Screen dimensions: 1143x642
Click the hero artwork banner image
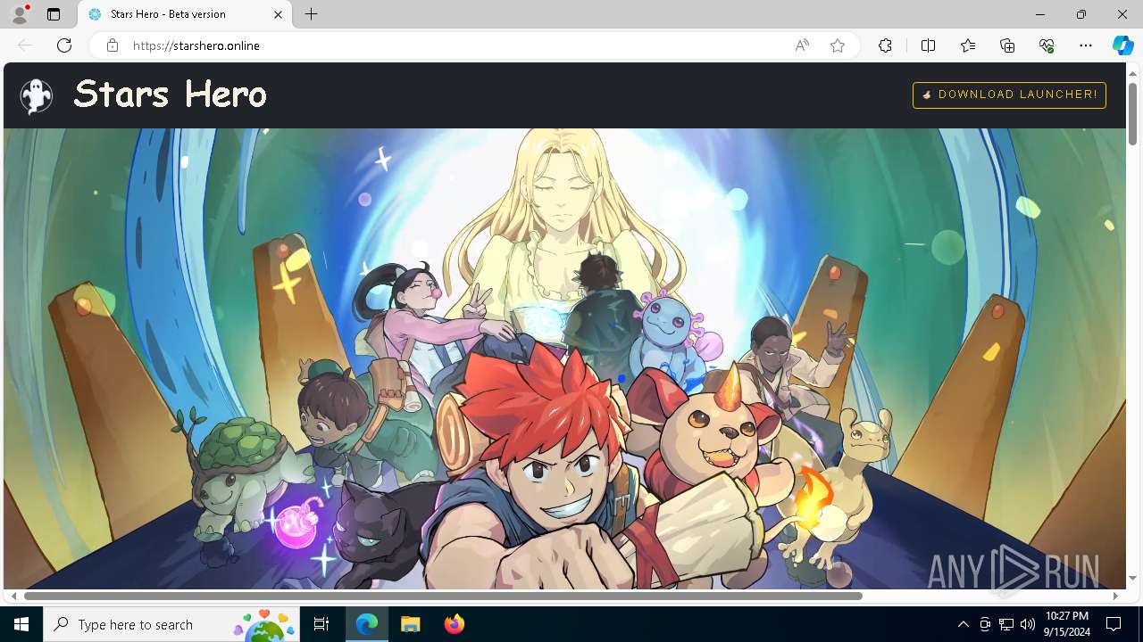pos(564,358)
